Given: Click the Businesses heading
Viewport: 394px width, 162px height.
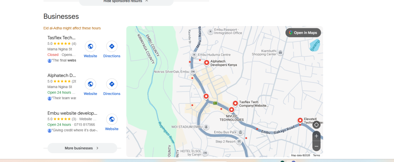Looking at the screenshot, I should (61, 16).
